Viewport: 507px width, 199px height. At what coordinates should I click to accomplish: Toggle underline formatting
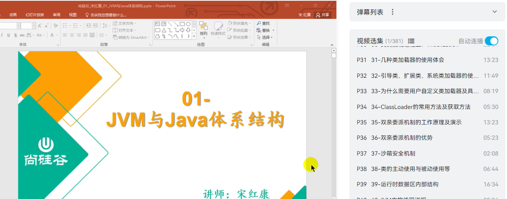click(9, 35)
